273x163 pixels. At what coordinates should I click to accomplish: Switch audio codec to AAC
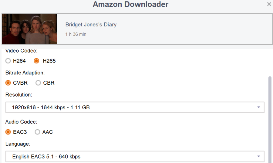tap(38, 132)
